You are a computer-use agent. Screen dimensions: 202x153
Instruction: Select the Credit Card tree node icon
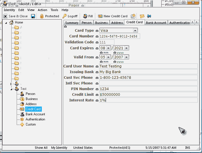[x=22, y=109]
